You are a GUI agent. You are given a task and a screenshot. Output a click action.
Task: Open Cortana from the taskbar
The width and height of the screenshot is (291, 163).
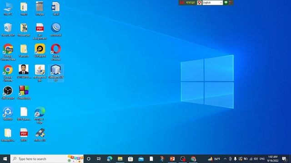pyautogui.click(x=89, y=159)
